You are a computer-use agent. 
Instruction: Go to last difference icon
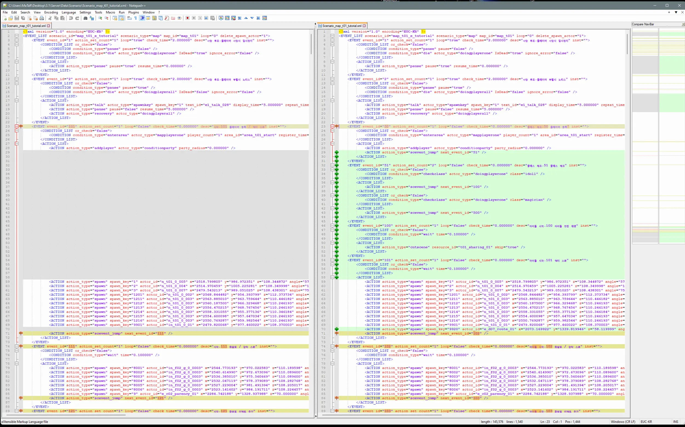[x=258, y=18]
